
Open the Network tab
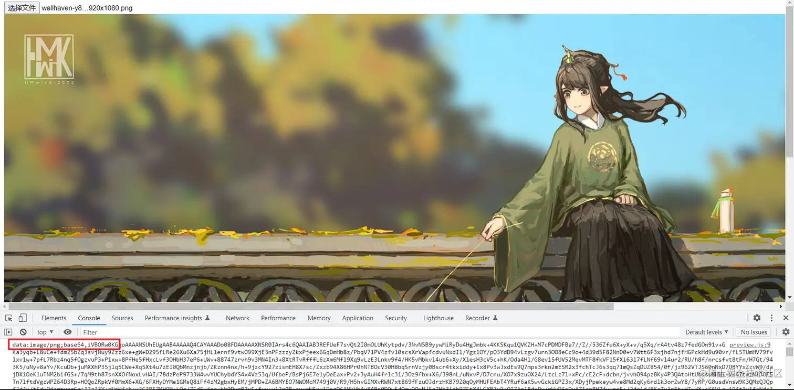tap(238, 318)
